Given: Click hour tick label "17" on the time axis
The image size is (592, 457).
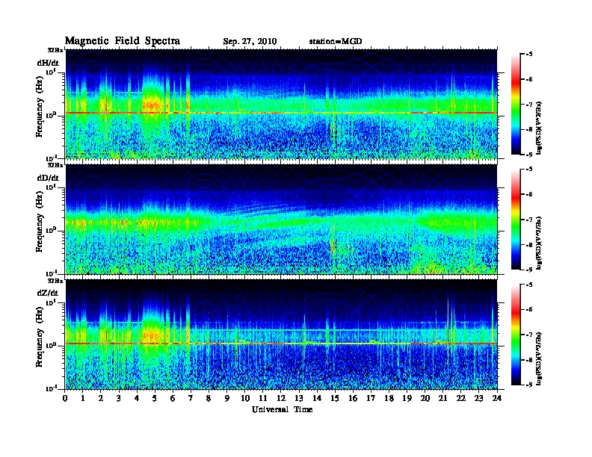Looking at the screenshot, I should 371,399.
